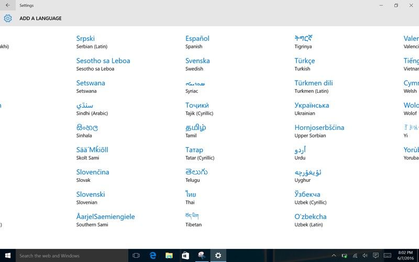Pick the Setswana language
Viewport: 419px width, 262px height.
(x=91, y=86)
